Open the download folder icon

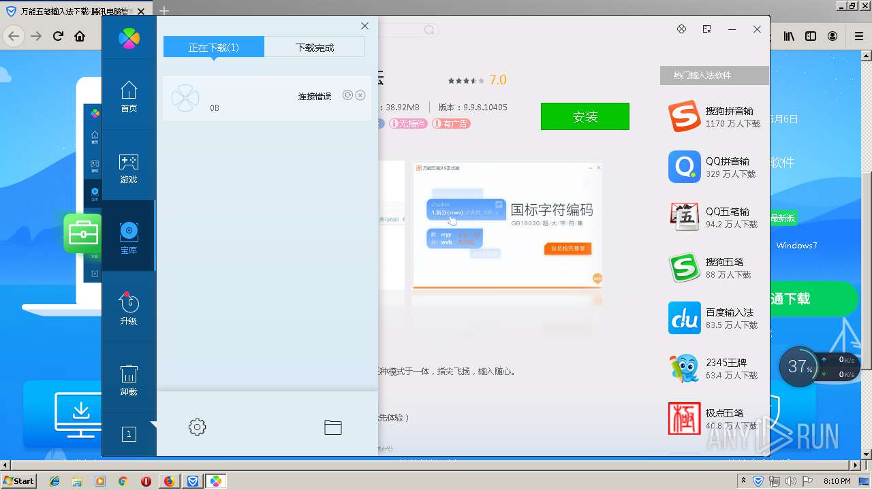[333, 427]
